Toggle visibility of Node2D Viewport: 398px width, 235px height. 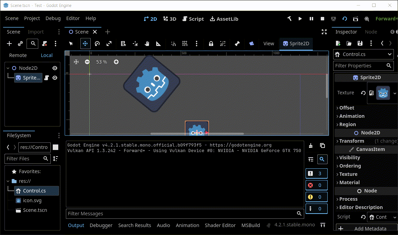point(55,68)
